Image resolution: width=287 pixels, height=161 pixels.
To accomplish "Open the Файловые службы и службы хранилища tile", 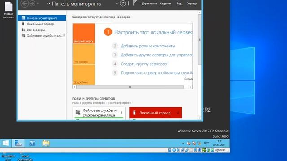I will tap(99, 113).
